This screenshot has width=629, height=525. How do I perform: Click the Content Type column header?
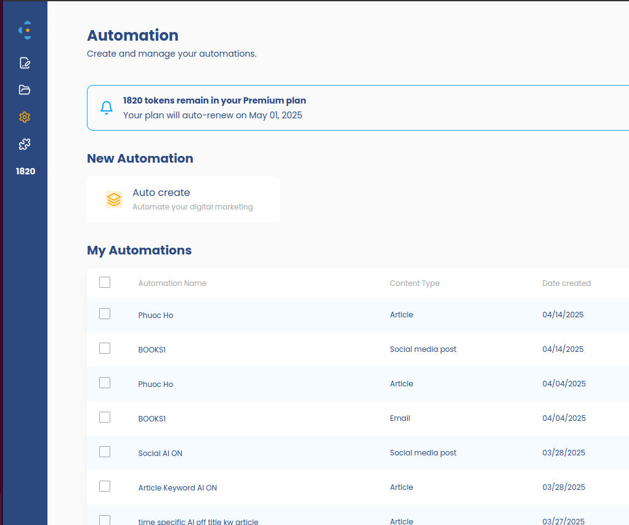[x=415, y=283]
